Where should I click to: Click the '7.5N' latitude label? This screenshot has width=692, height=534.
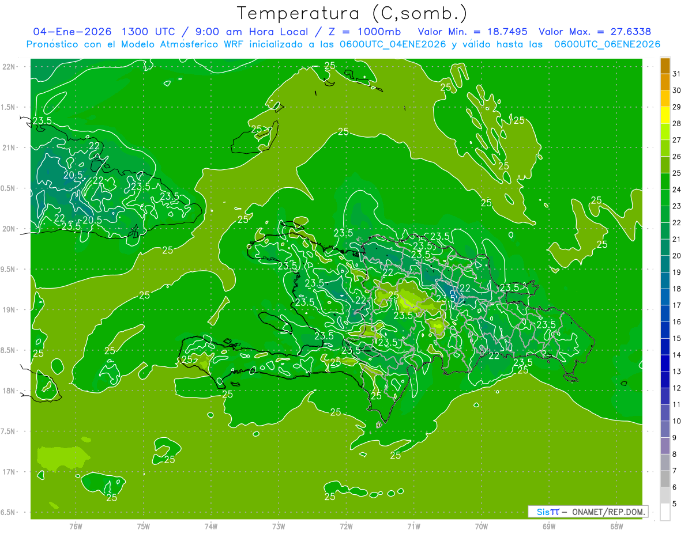[9, 431]
